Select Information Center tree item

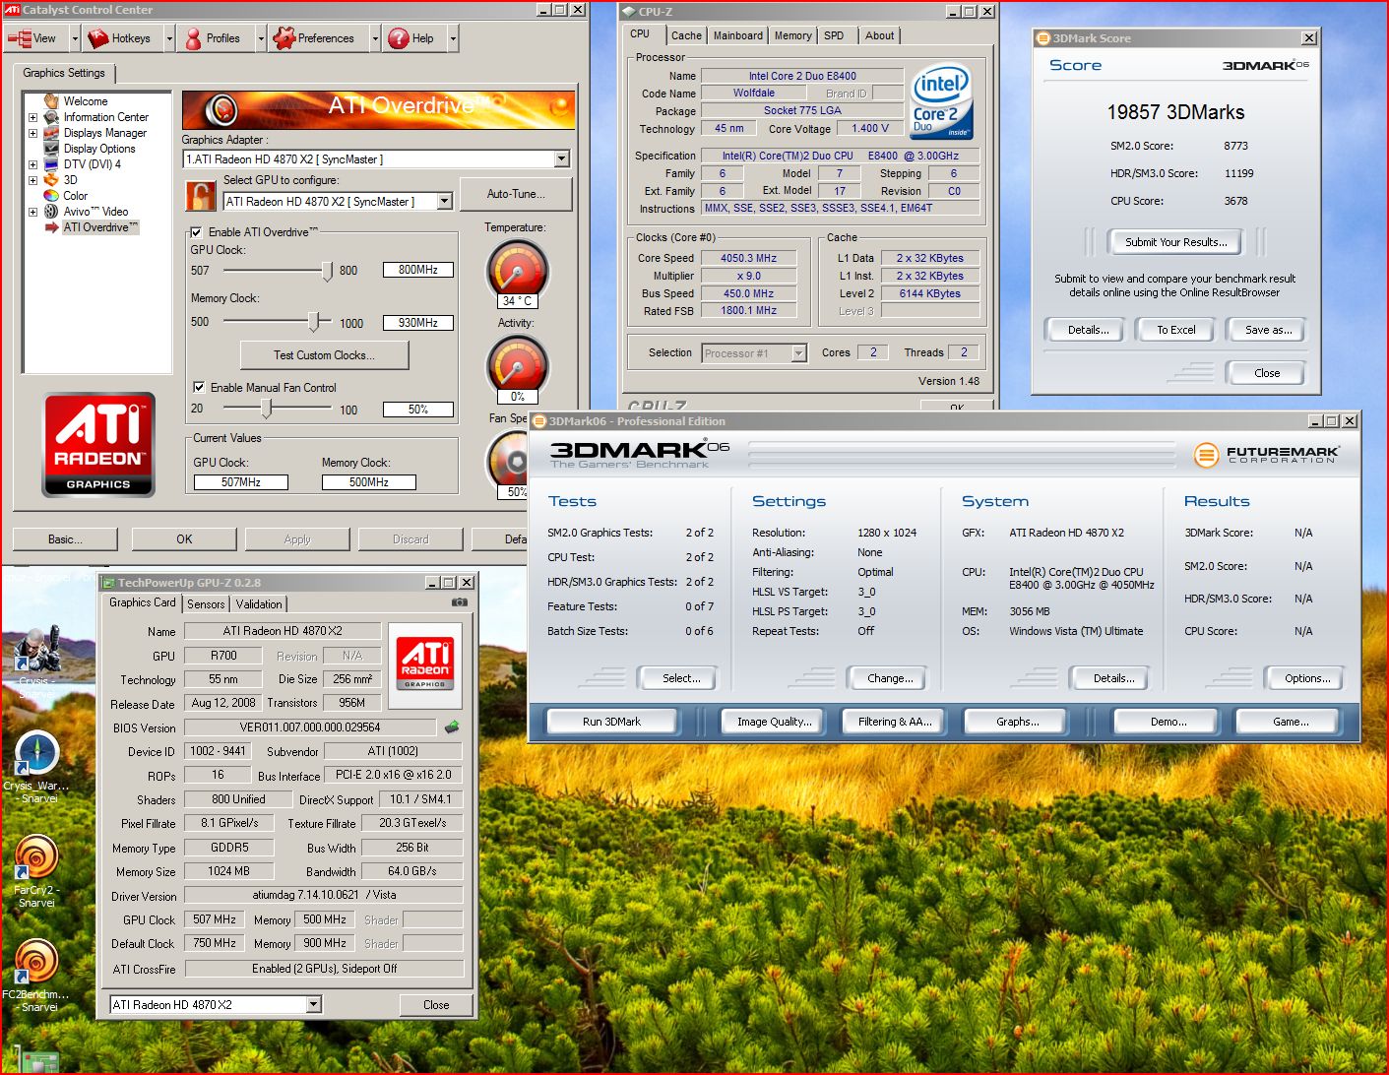click(105, 117)
